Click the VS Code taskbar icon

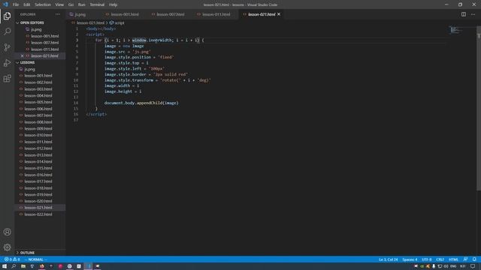click(89, 266)
